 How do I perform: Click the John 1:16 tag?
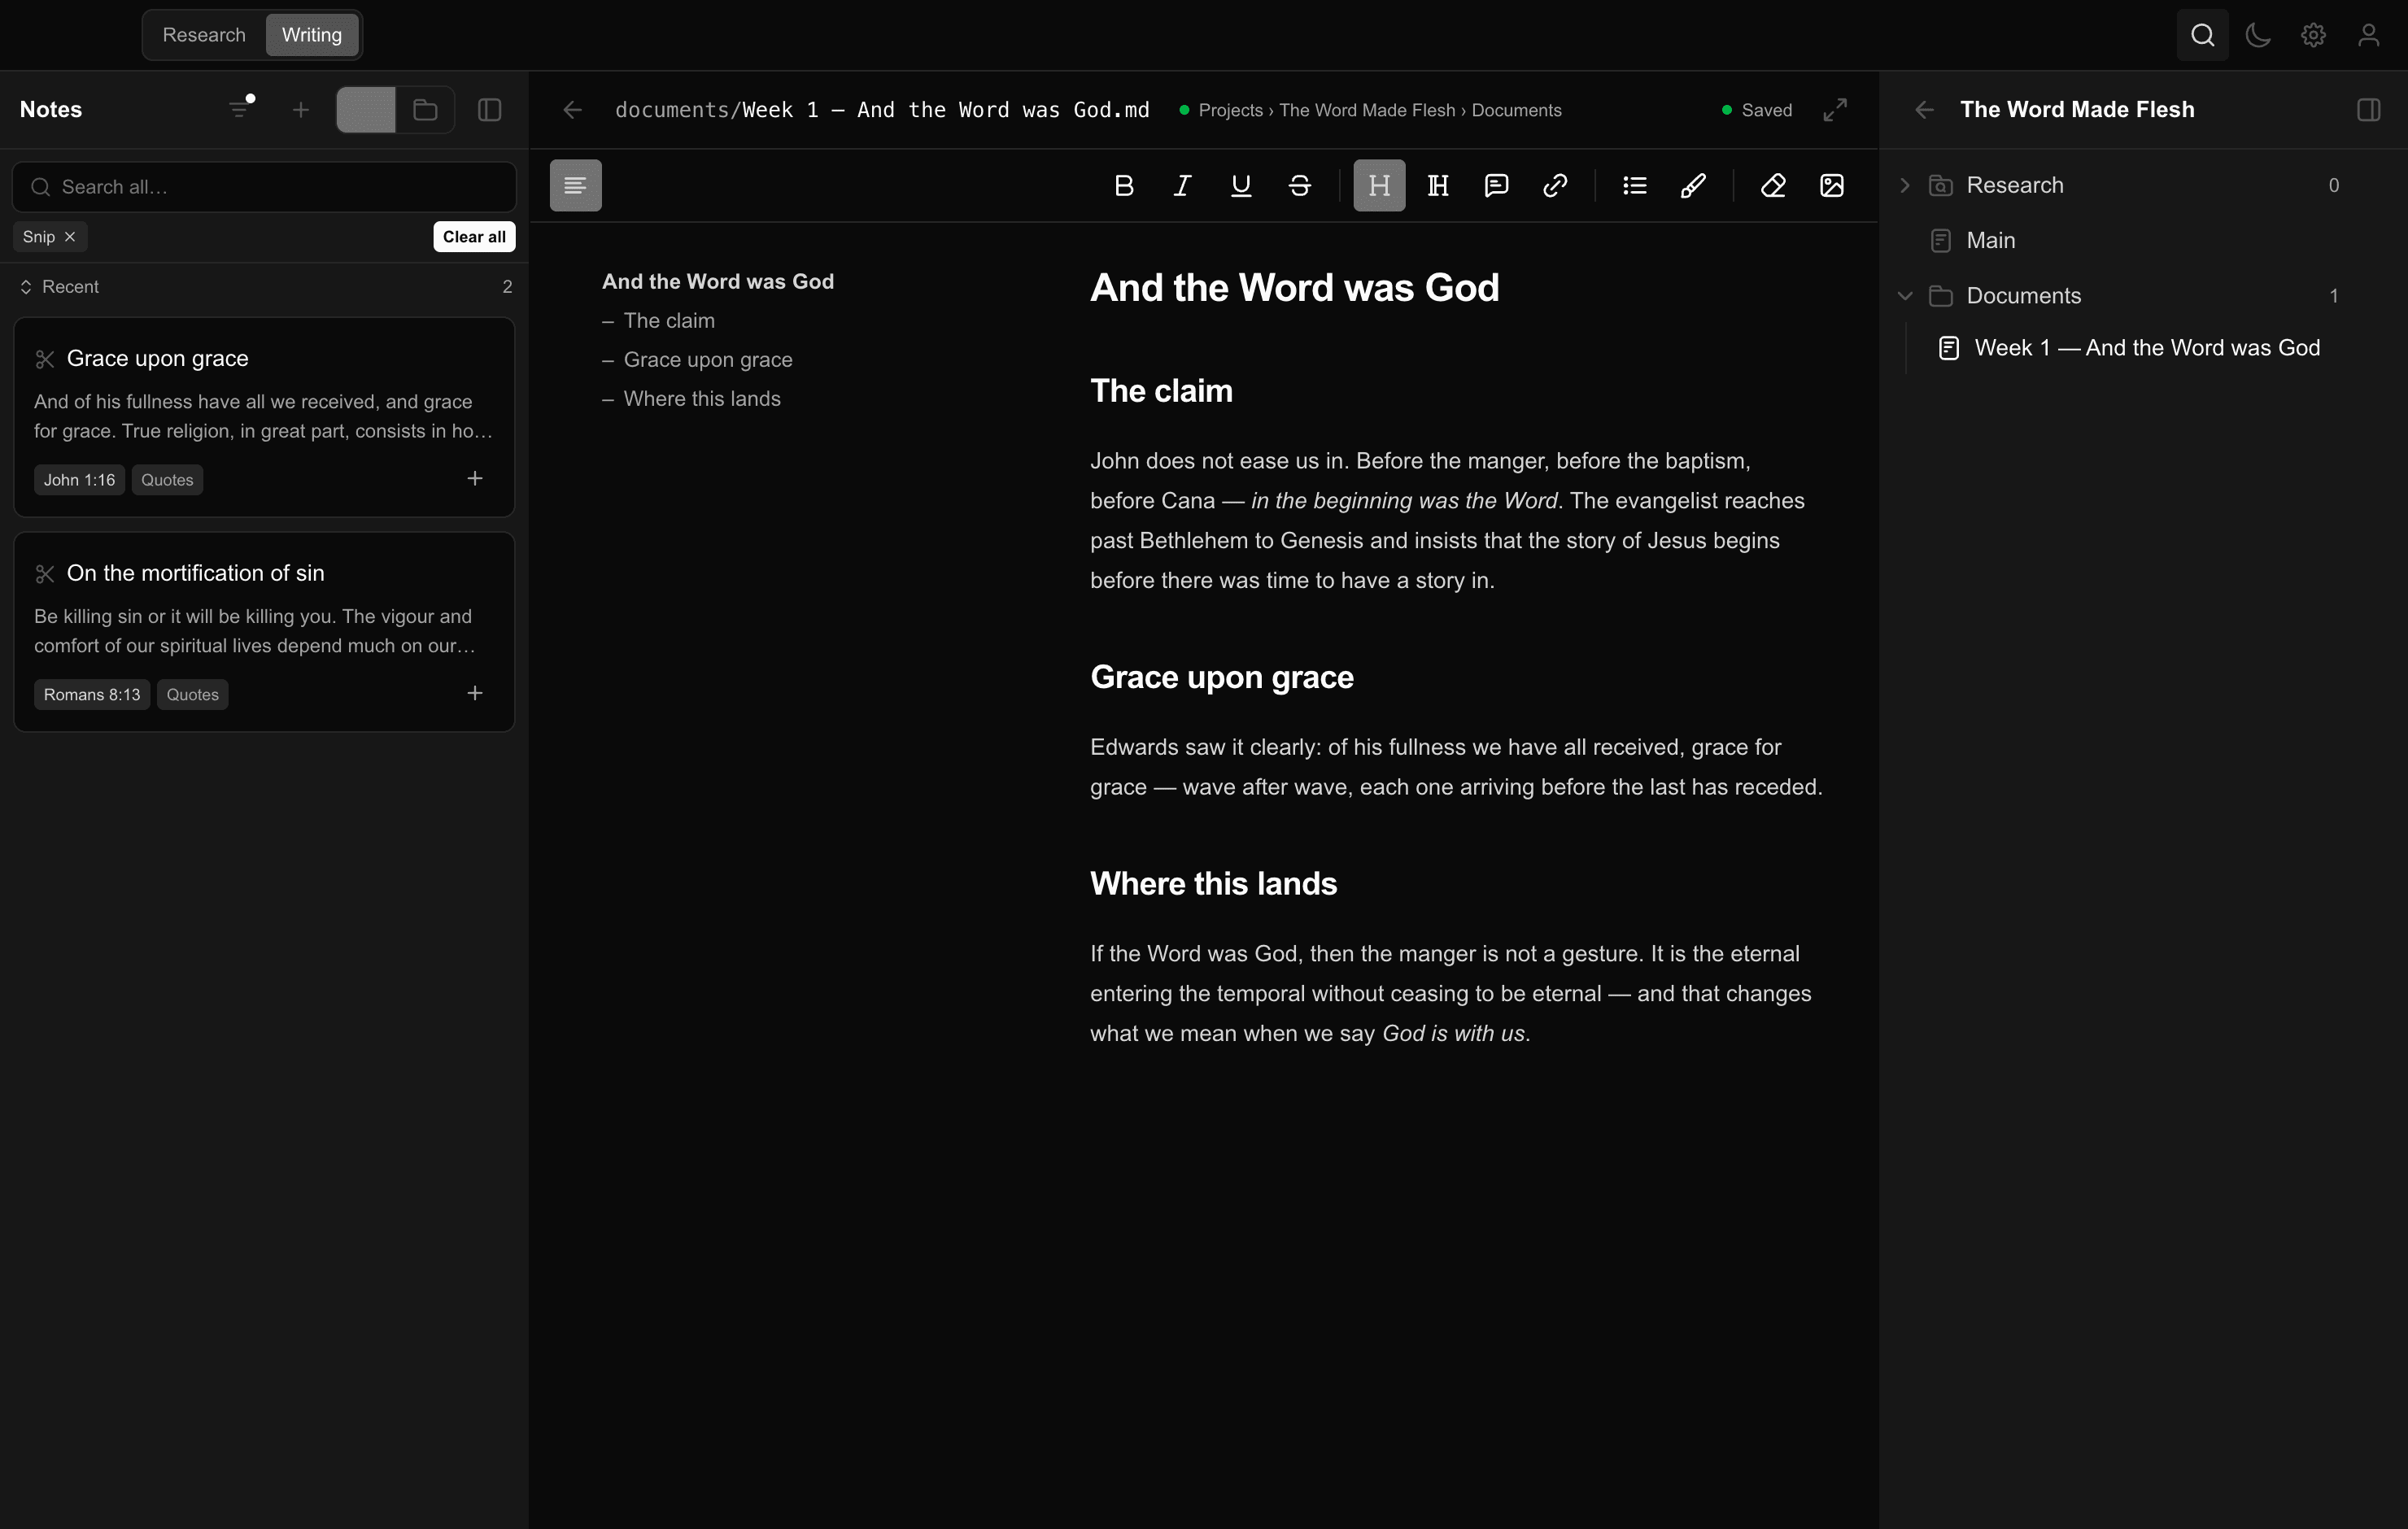tap(79, 480)
